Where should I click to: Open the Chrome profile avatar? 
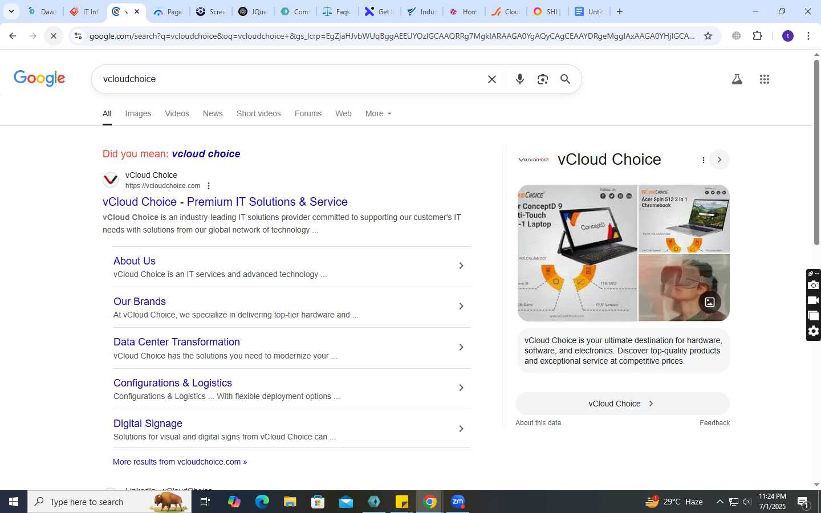pos(788,36)
